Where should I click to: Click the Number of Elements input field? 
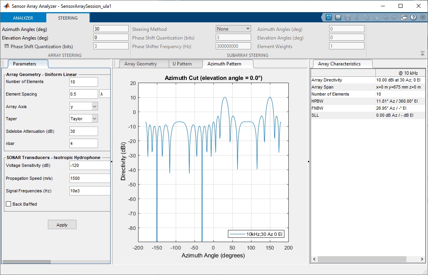(84, 82)
